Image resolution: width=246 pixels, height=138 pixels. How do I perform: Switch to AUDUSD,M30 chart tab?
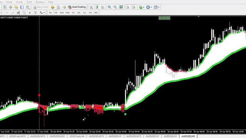coord(57,136)
